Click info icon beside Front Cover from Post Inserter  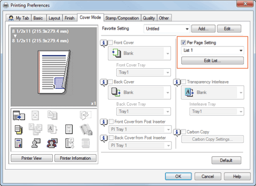pos(103,122)
